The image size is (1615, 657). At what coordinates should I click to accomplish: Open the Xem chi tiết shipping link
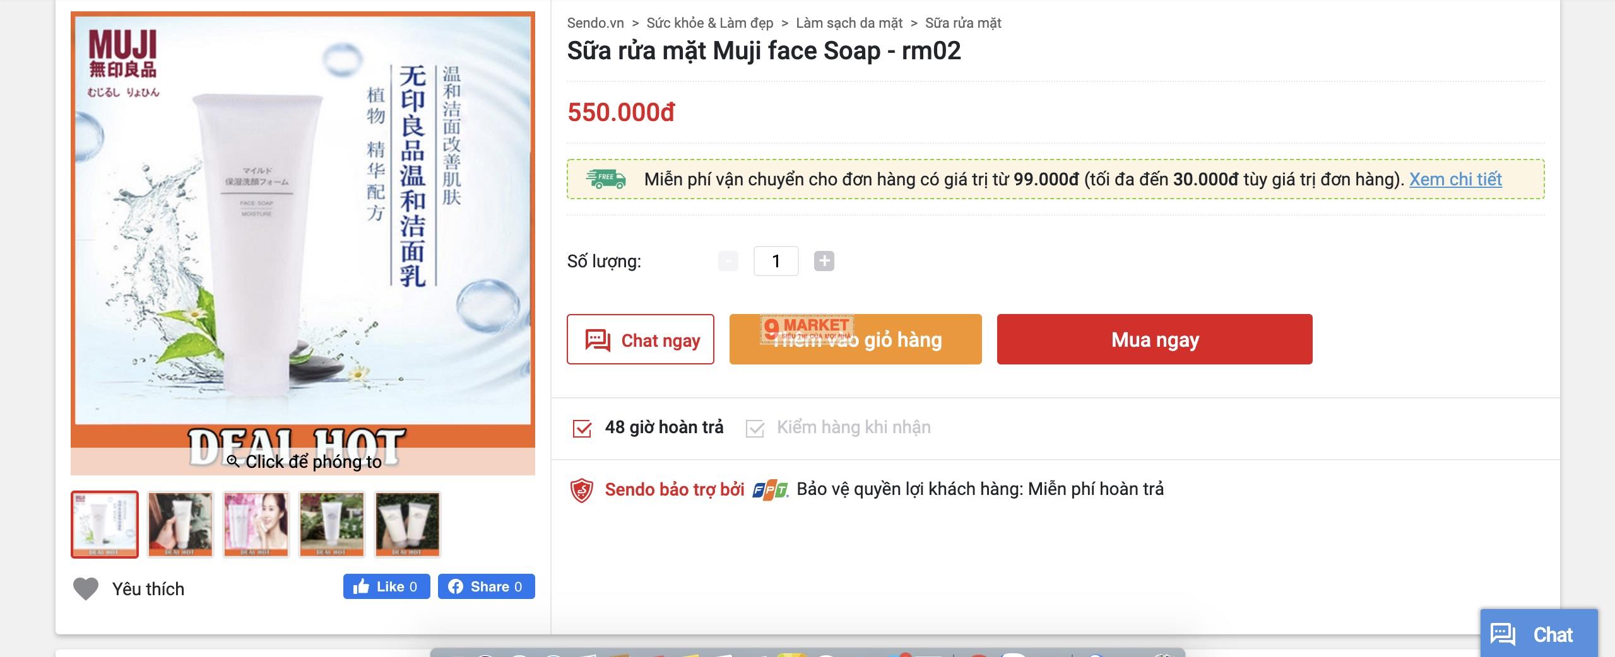[1455, 179]
